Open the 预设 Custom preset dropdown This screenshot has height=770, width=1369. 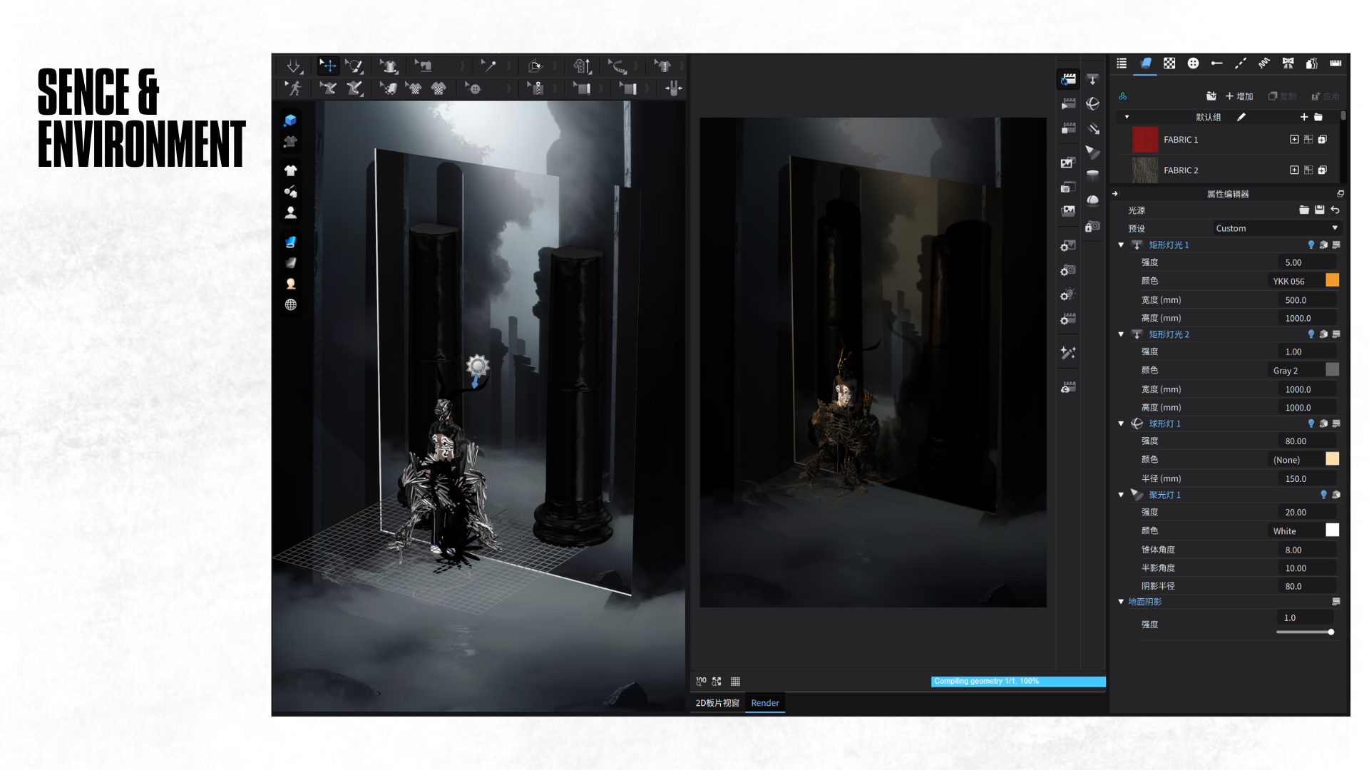1276,228
